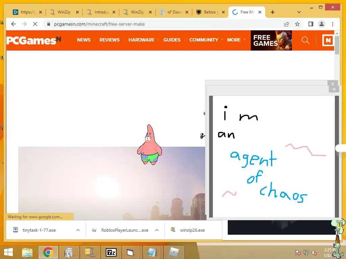Open the PCGamesN search icon
This screenshot has height=259, width=346.
[x=305, y=40]
